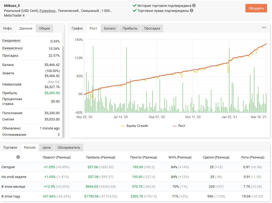Show the Прибыль chart tab

(130, 28)
